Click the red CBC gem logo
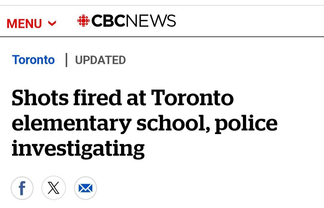Screen dimensions: 324x208 (83, 21)
